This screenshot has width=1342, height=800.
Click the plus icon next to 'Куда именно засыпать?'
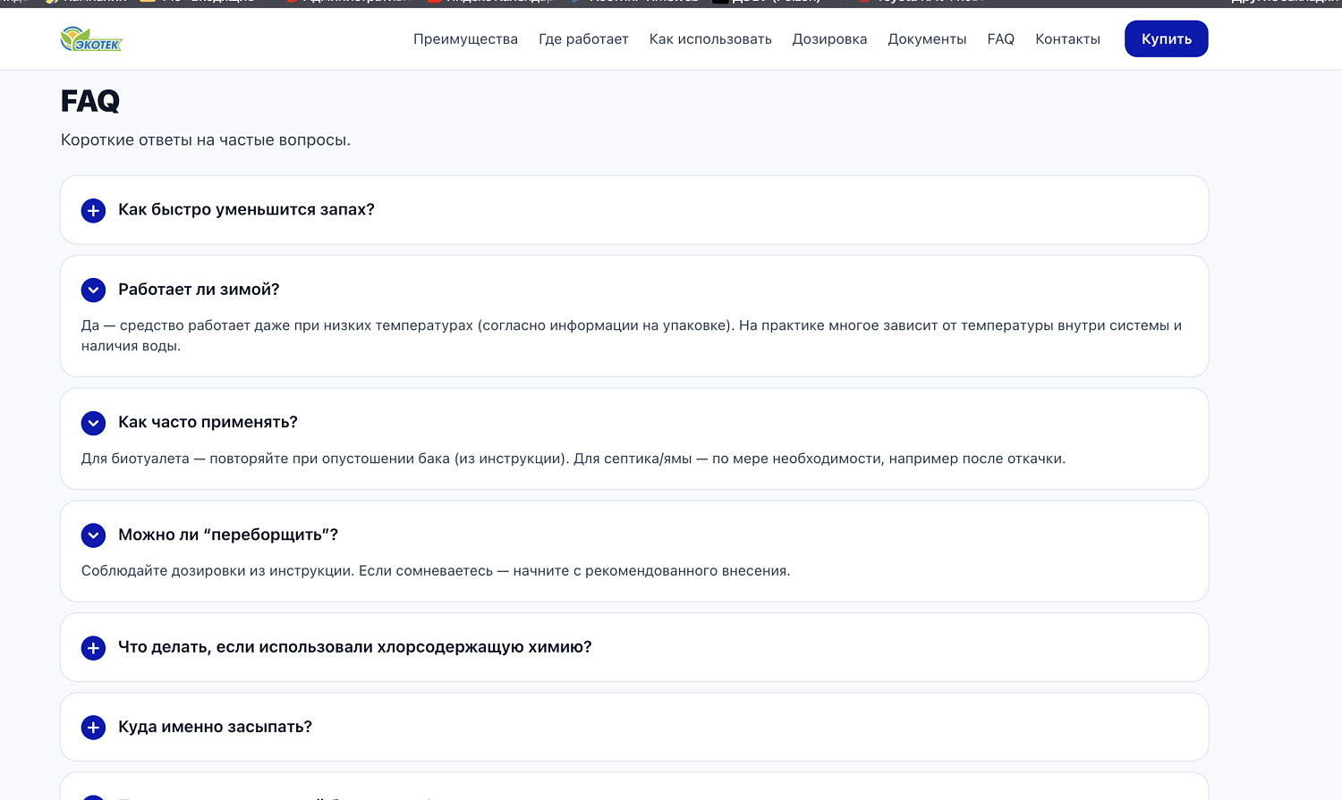click(93, 727)
